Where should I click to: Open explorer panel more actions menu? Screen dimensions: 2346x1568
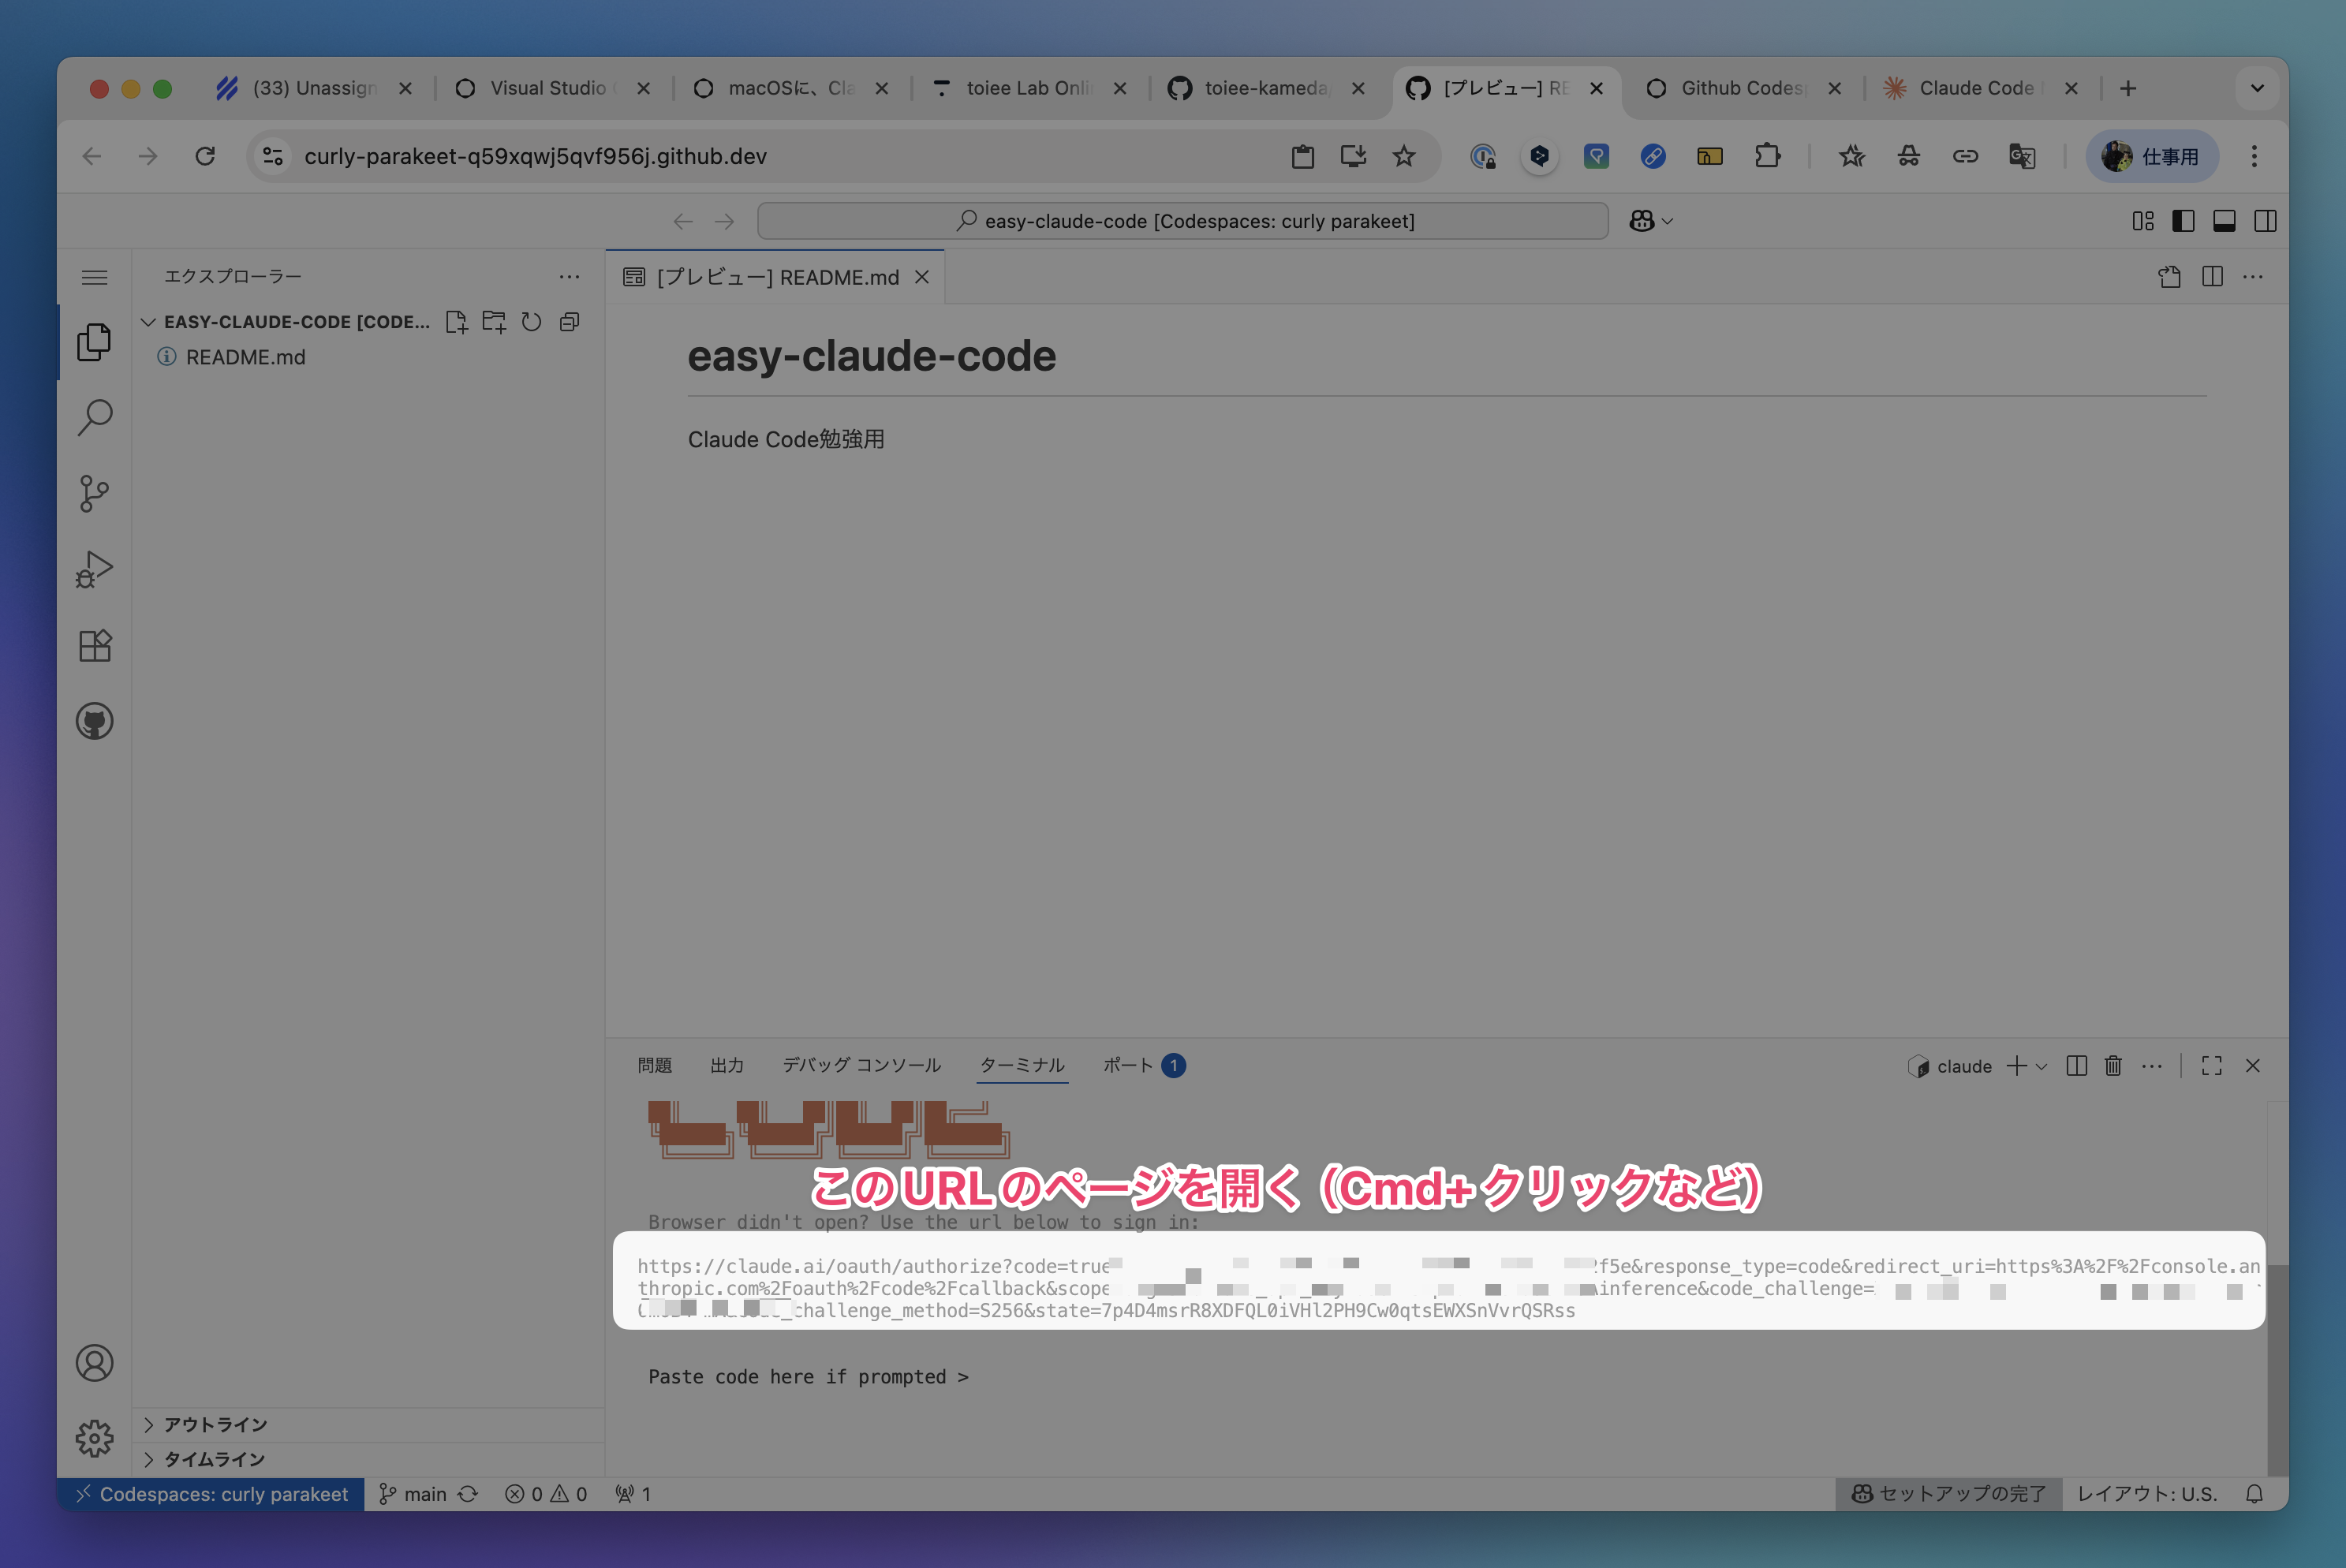tap(569, 277)
